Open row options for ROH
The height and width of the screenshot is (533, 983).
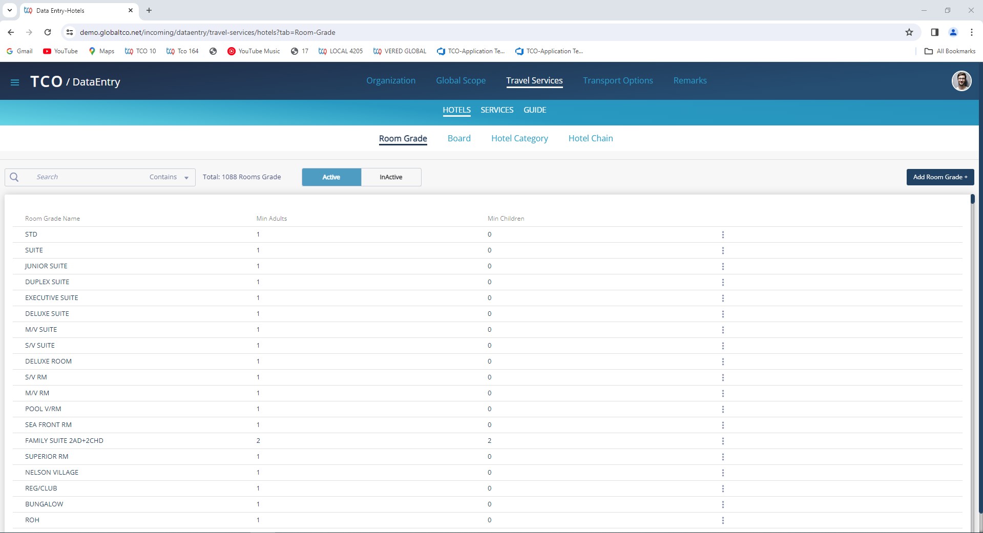pyautogui.click(x=723, y=520)
